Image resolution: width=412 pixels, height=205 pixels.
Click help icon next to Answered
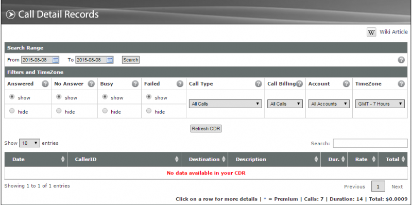click(x=45, y=84)
